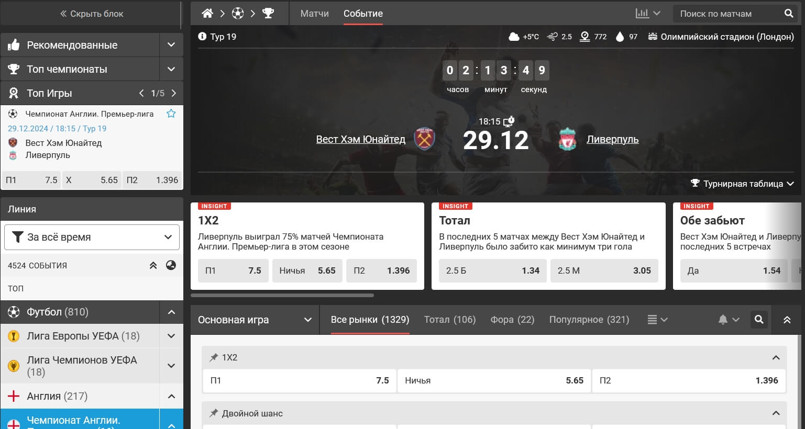Image resolution: width=805 pixels, height=429 pixels.
Task: Click the pin icon beside Двойной шанс
Action: click(214, 413)
